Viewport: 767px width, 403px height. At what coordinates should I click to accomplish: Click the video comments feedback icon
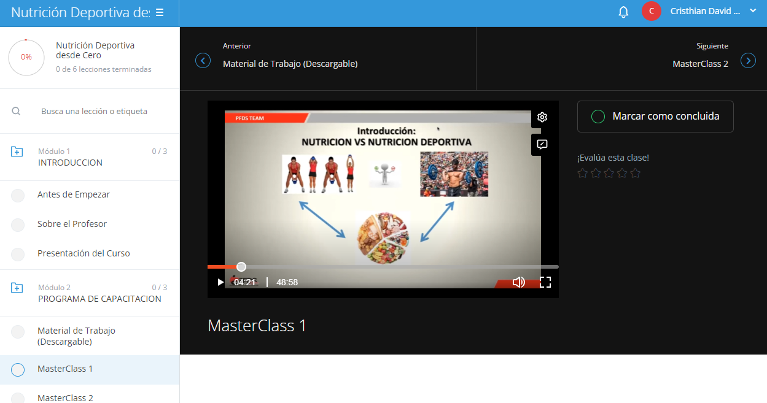(x=542, y=145)
